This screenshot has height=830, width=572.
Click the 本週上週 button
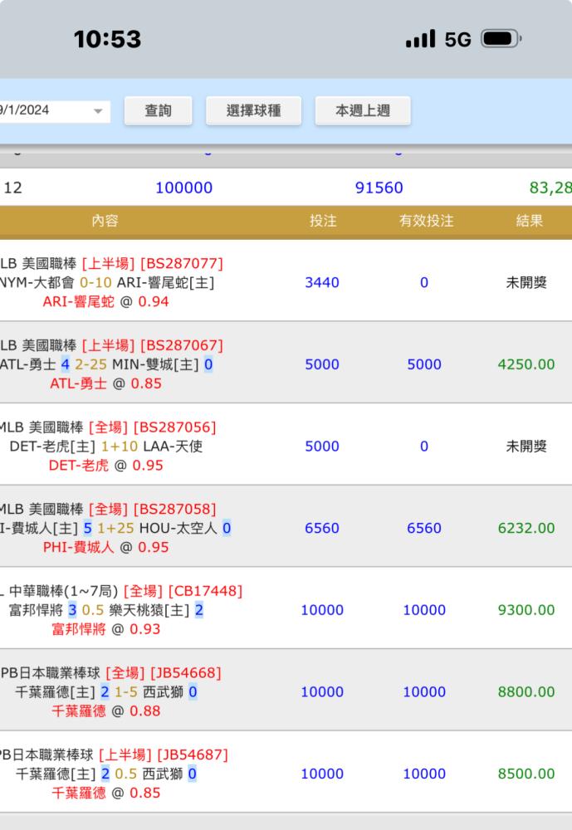pyautogui.click(x=363, y=110)
